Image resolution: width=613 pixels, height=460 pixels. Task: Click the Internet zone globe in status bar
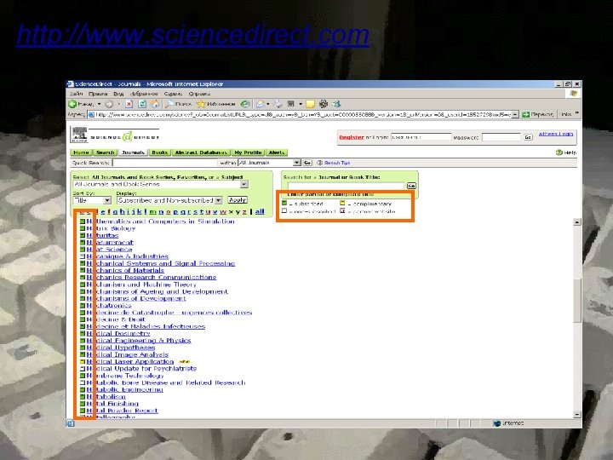(x=497, y=423)
